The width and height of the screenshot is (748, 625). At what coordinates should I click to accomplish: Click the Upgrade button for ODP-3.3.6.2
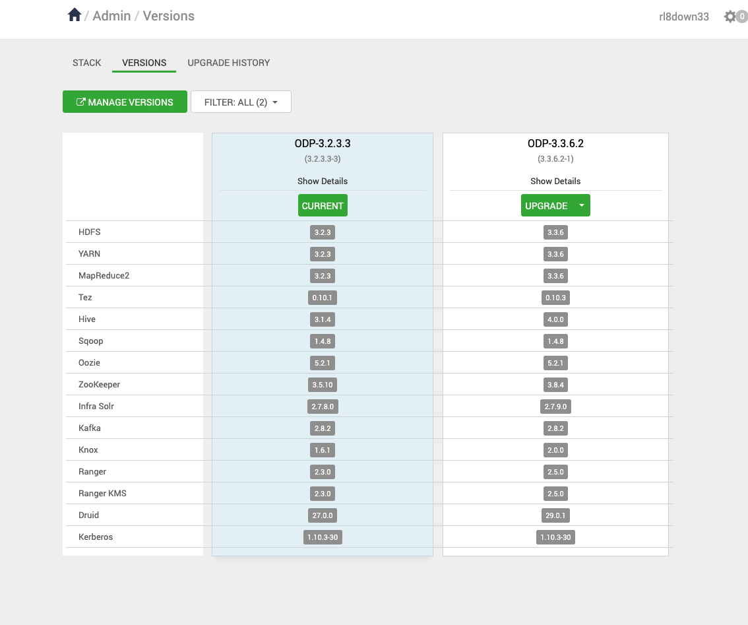pyautogui.click(x=547, y=205)
